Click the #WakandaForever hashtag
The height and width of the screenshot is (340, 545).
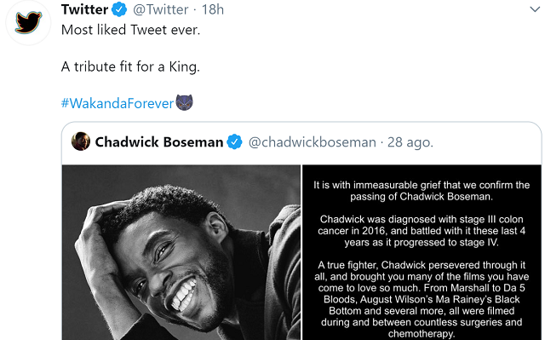tap(118, 103)
